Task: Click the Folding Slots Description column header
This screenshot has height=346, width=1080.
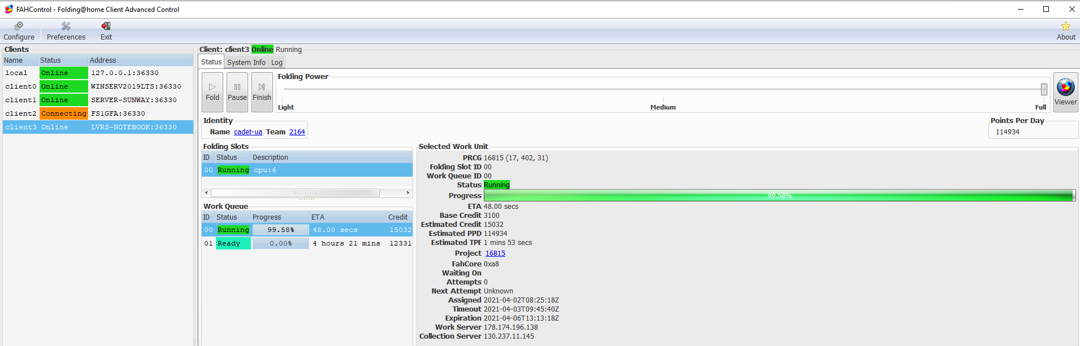Action: (332, 157)
